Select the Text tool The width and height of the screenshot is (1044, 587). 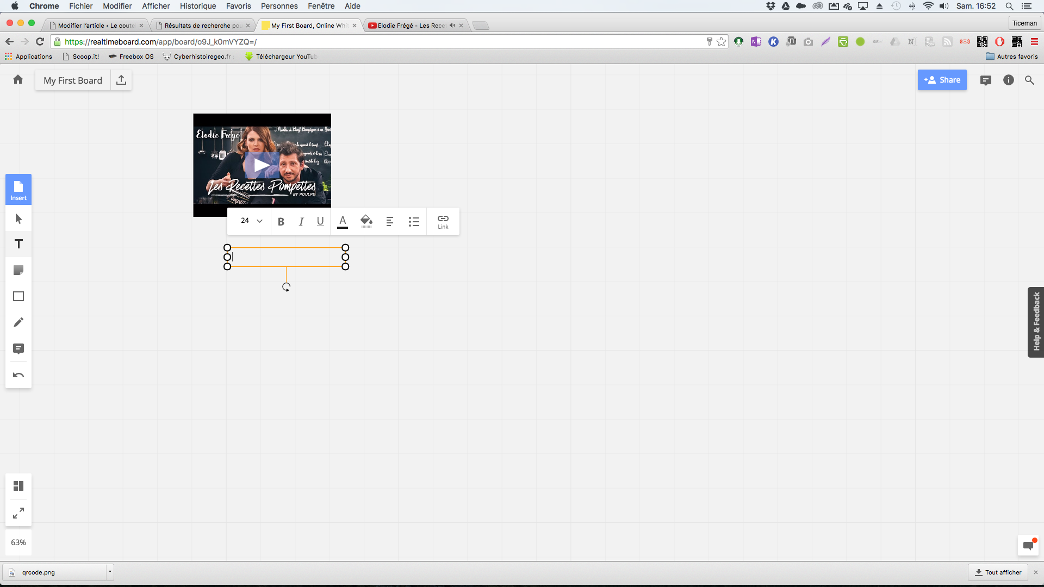pos(18,244)
